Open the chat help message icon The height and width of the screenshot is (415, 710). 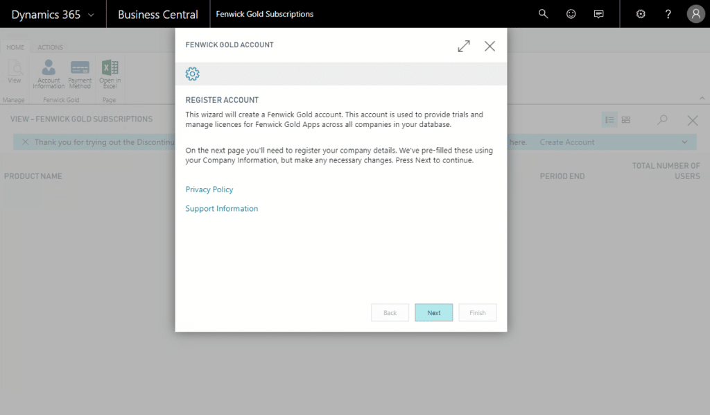(599, 14)
